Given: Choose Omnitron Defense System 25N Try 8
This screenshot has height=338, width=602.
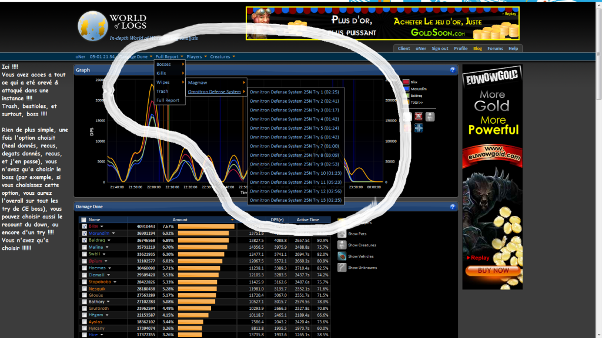Looking at the screenshot, I should tap(295, 155).
